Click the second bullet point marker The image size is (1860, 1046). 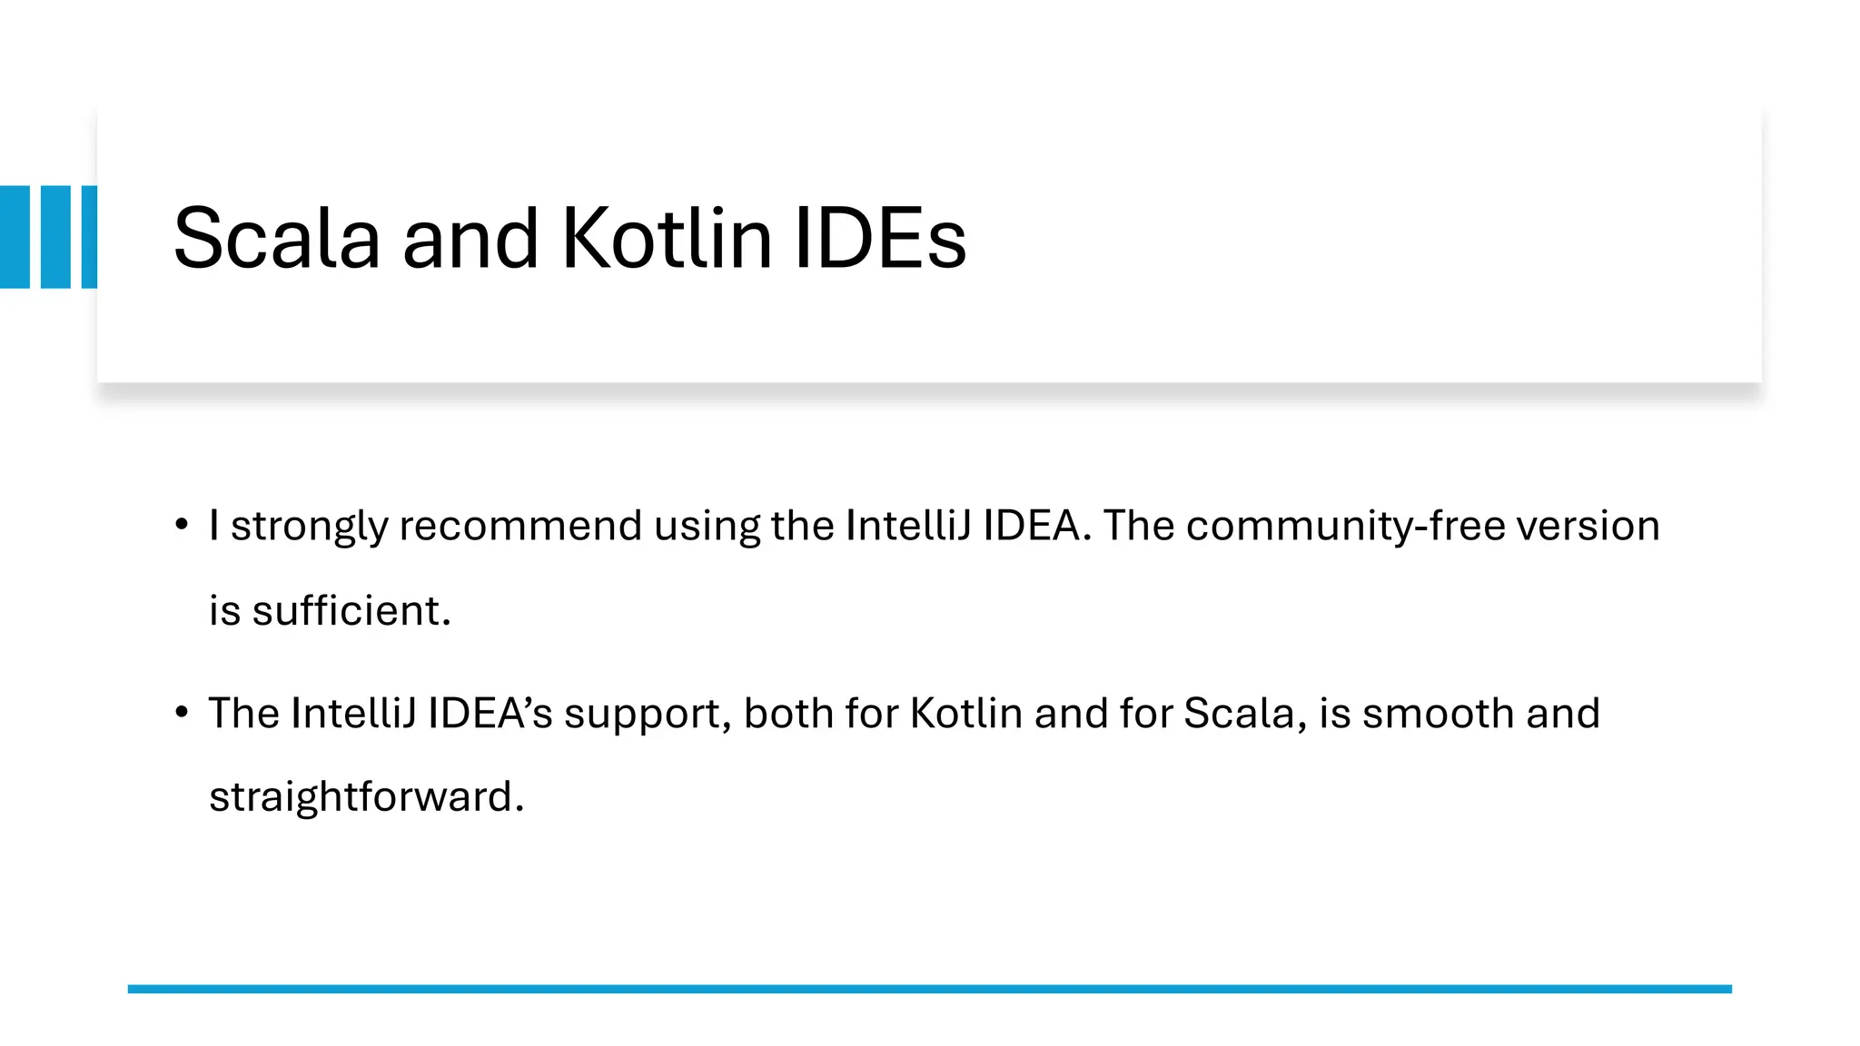182,712
